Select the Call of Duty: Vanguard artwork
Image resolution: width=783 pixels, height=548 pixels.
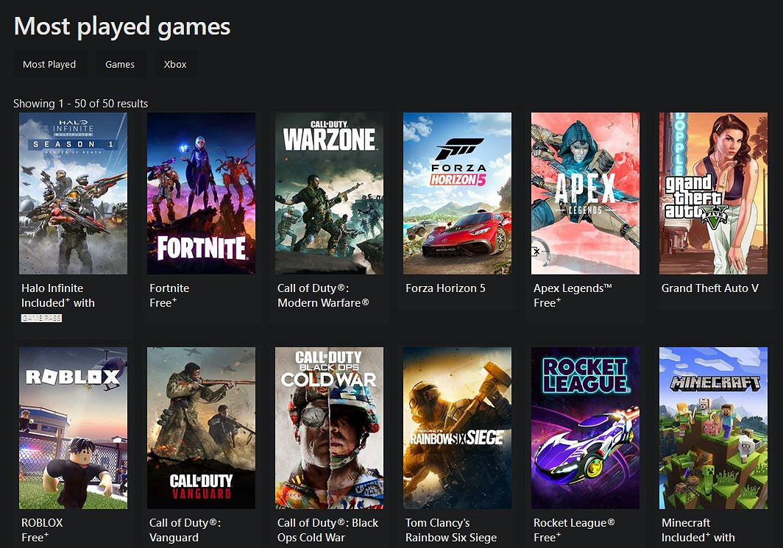tap(201, 427)
